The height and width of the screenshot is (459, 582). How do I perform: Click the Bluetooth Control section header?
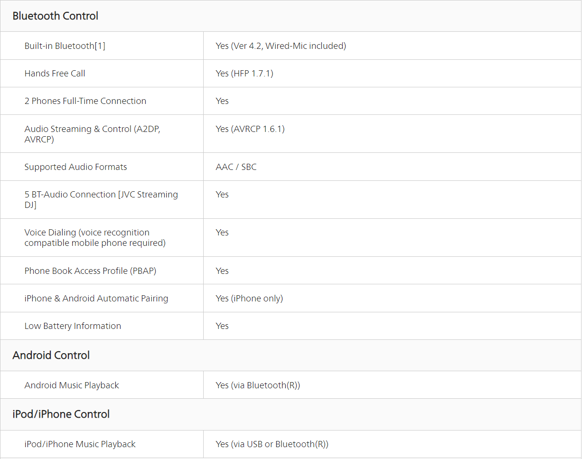point(56,16)
